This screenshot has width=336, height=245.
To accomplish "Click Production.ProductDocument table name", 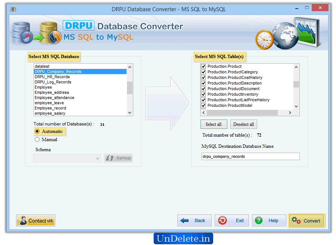I will (x=233, y=89).
